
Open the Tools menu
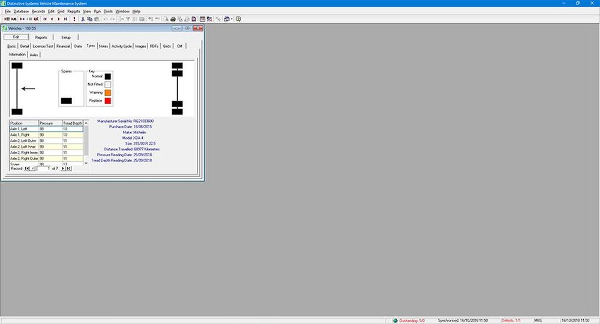coord(108,11)
